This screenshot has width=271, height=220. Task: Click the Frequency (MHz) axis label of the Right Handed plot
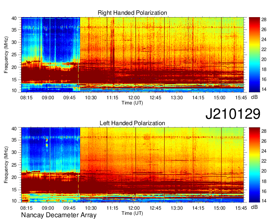(x=6, y=55)
